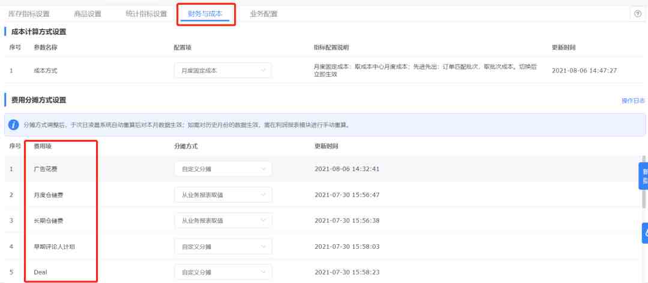The height and width of the screenshot is (283, 648).
Task: Click the 月度仓储费 expense item
Action: 49,195
